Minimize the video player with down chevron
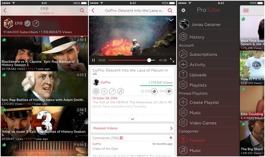The image size is (265, 157). 171,20
